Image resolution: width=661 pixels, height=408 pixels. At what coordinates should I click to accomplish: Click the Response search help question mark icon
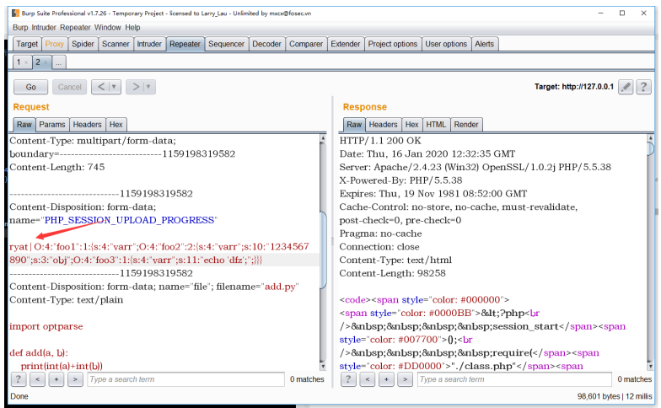click(348, 379)
